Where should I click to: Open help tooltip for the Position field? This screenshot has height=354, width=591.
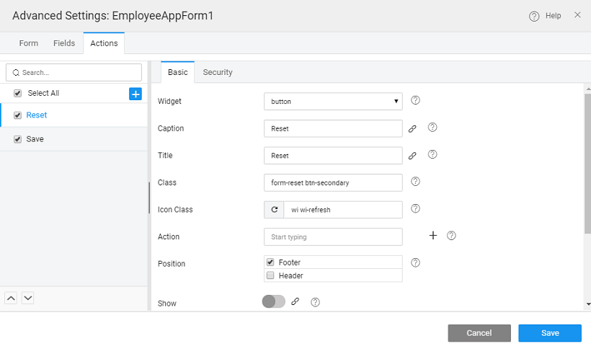pyautogui.click(x=415, y=263)
